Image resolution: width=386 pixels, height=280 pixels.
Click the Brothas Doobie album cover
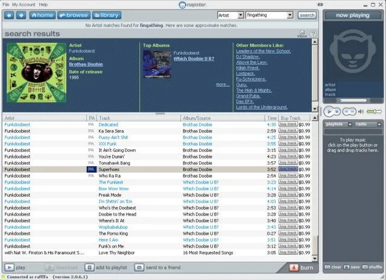(36, 72)
